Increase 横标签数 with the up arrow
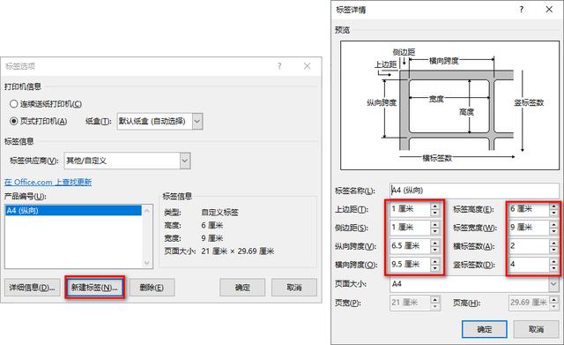The image size is (564, 345). [x=554, y=243]
